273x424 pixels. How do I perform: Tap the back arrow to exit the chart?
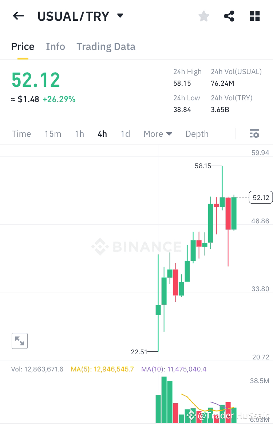(18, 16)
